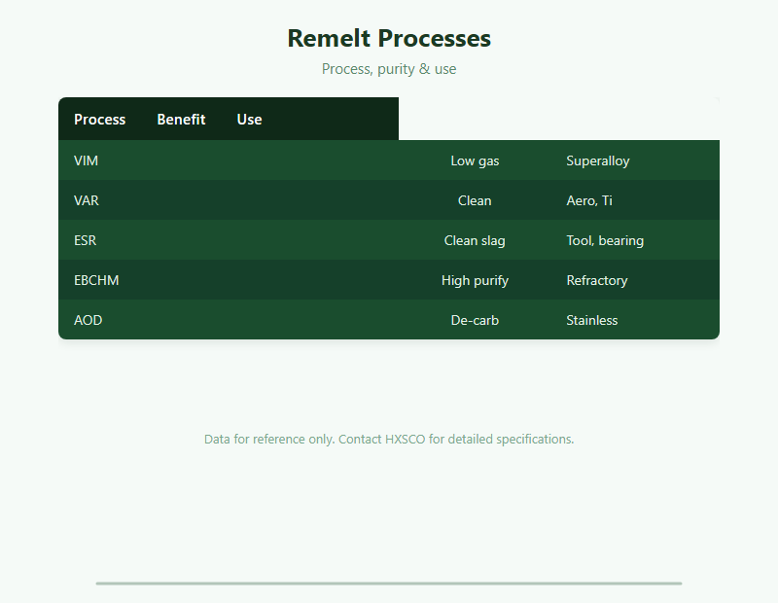
Task: Click the 'Clean slag' benefit cell
Action: coord(475,240)
